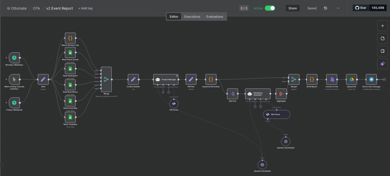Star the repository on GitHub
The width and height of the screenshot is (390, 176).
(361, 8)
